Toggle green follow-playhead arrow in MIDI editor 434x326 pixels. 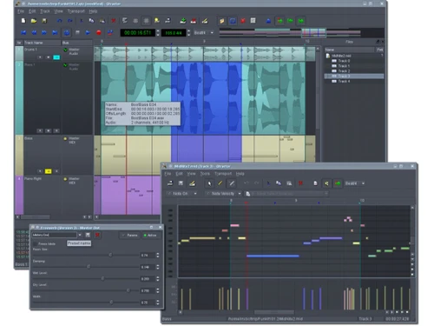pyautogui.click(x=338, y=183)
